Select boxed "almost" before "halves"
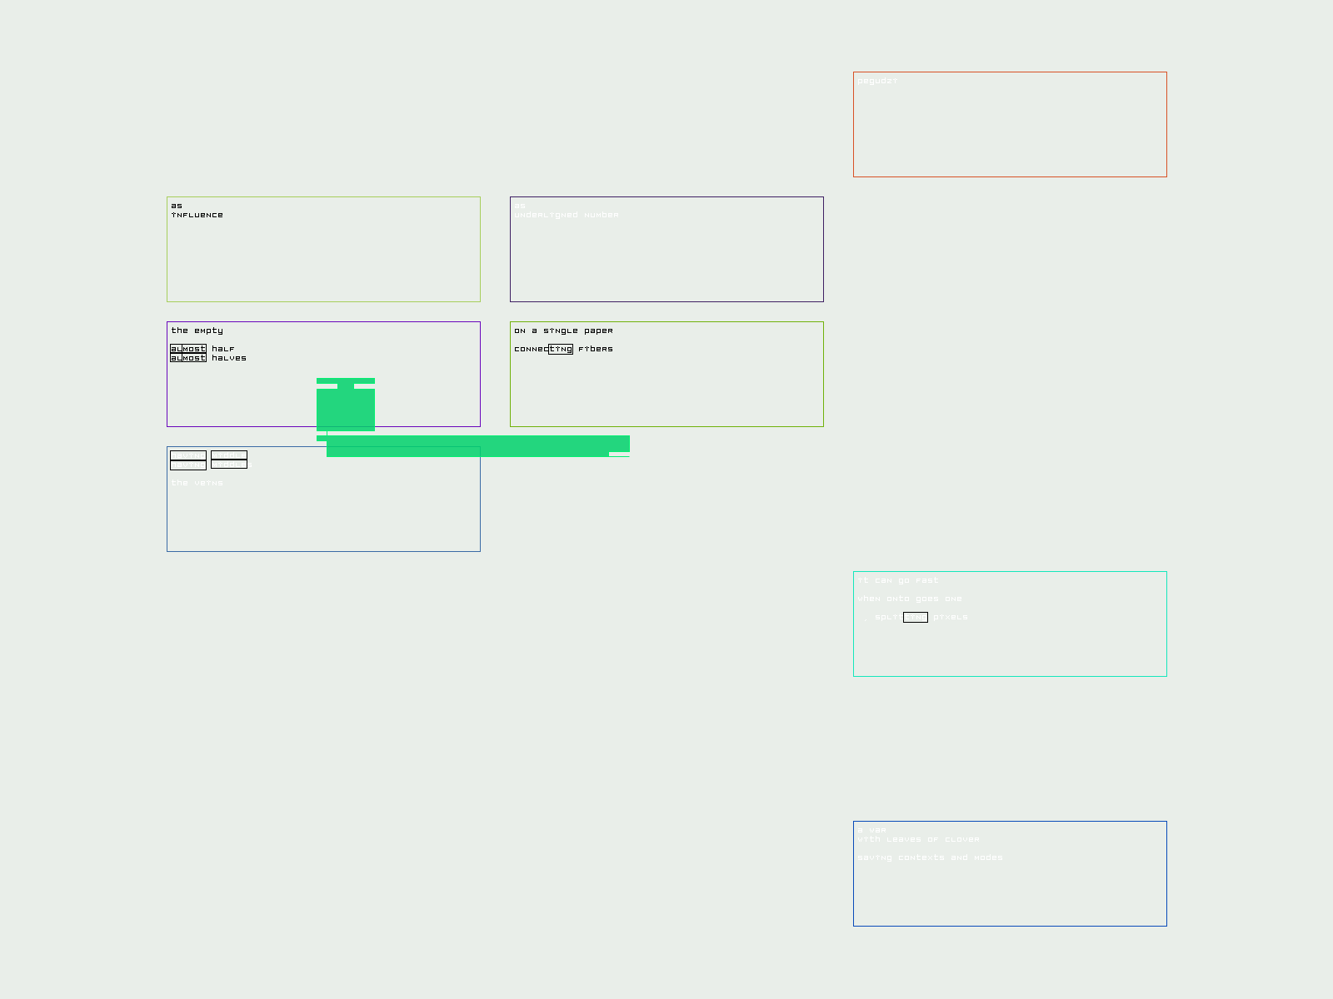1333x999 pixels. [188, 358]
